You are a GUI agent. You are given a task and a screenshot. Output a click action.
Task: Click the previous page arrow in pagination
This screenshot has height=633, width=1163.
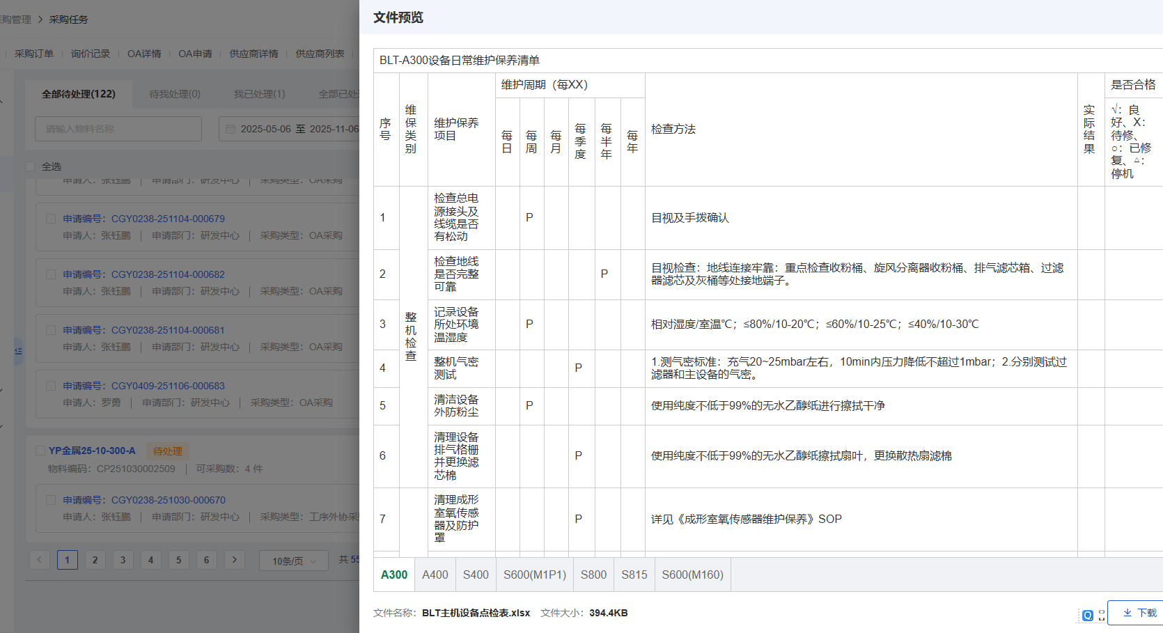tap(40, 559)
